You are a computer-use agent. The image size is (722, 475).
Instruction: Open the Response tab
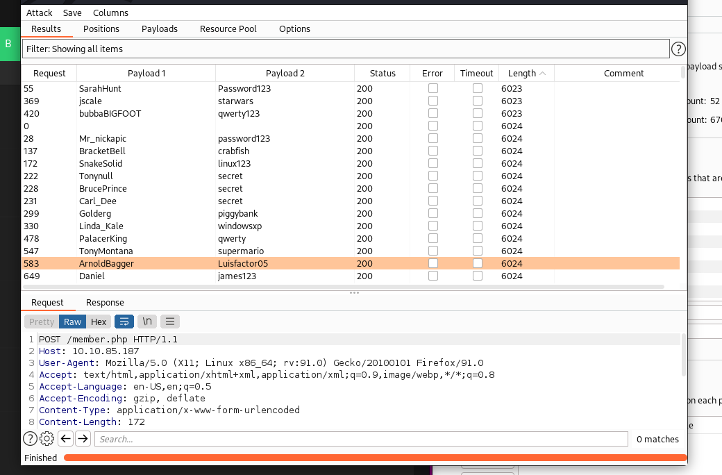coord(105,302)
